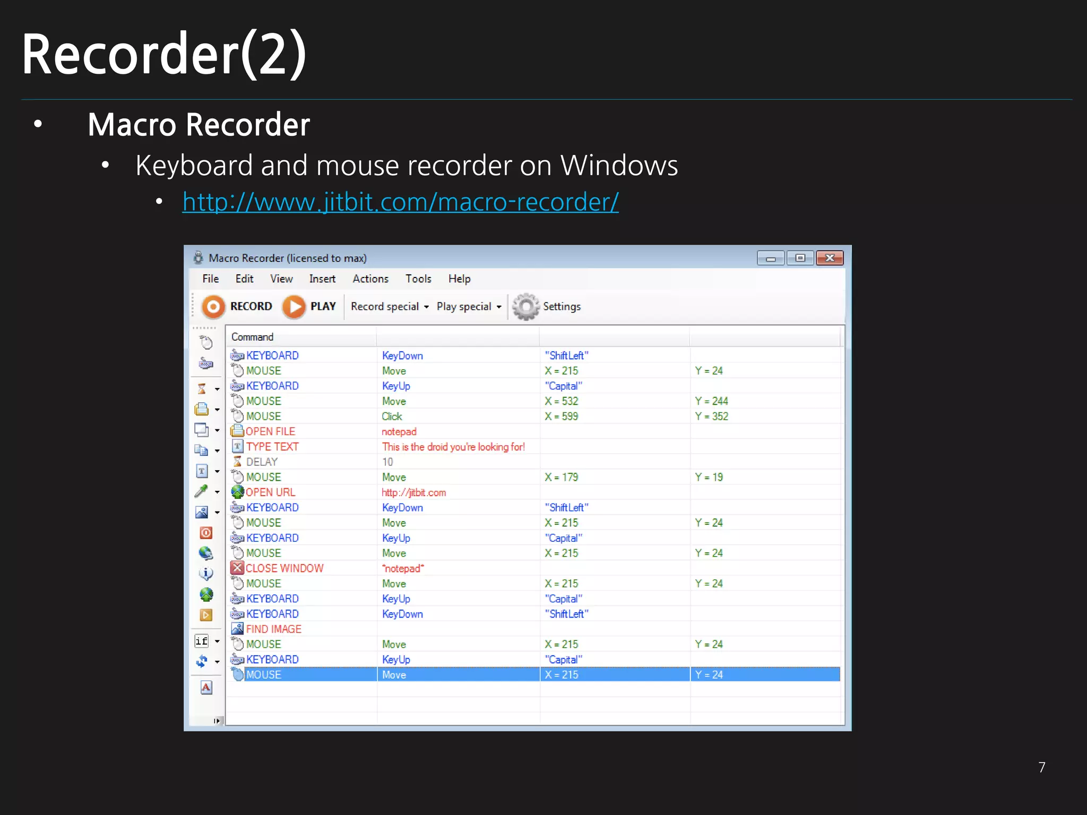Follow the jitbit.com macro-recorder link

(x=400, y=202)
